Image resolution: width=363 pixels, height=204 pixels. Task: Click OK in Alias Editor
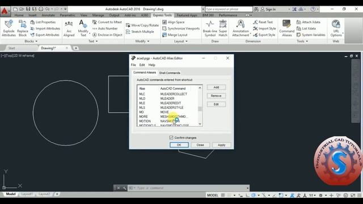coord(179,145)
